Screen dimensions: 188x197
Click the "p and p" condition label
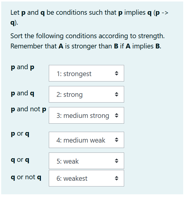23,67
